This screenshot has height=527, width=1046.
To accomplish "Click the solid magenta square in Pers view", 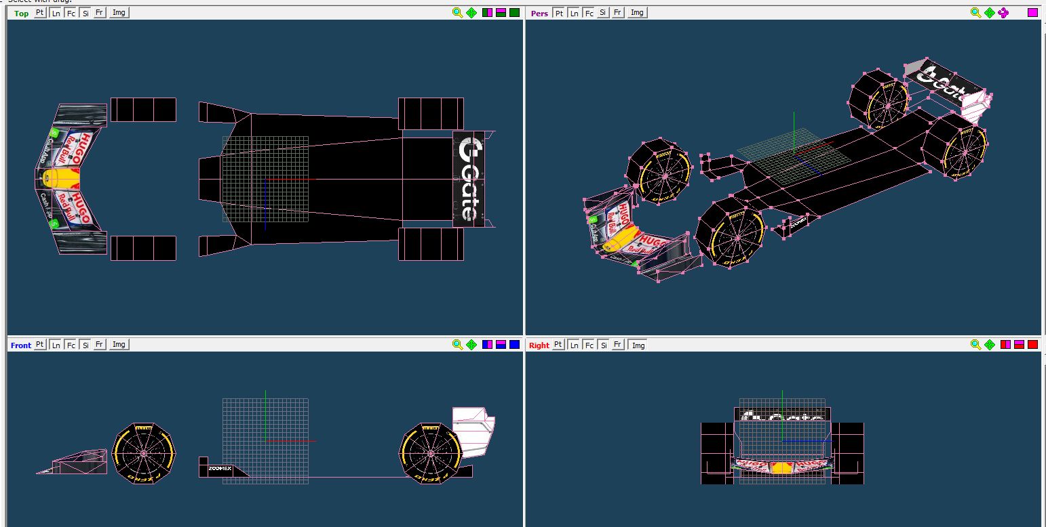I will pyautogui.click(x=1032, y=13).
